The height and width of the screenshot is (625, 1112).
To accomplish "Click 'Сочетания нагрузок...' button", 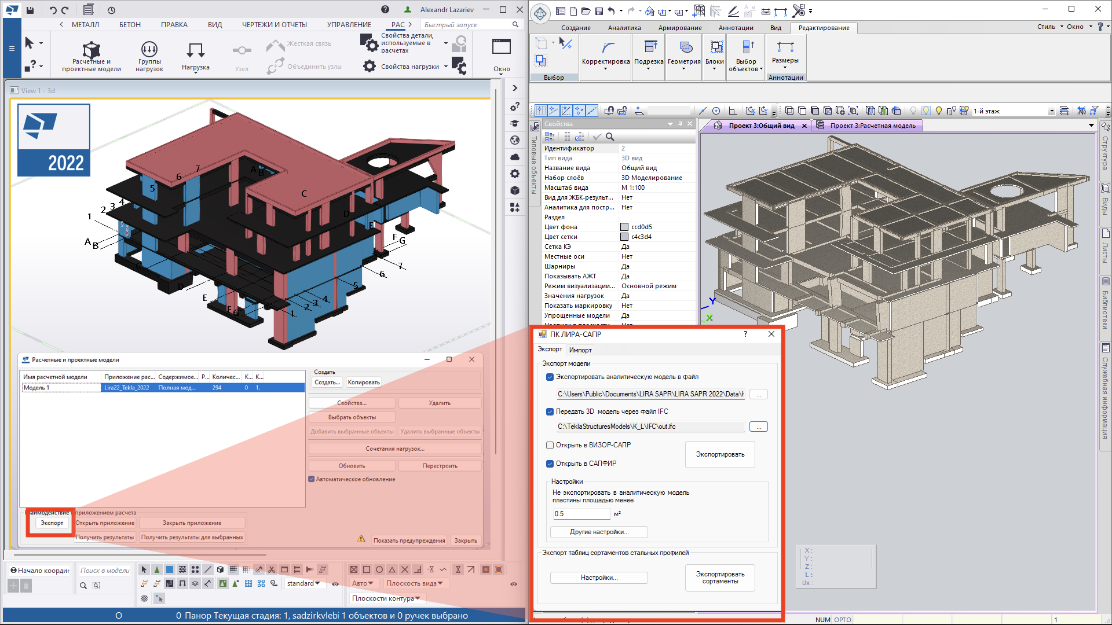I will pyautogui.click(x=395, y=448).
